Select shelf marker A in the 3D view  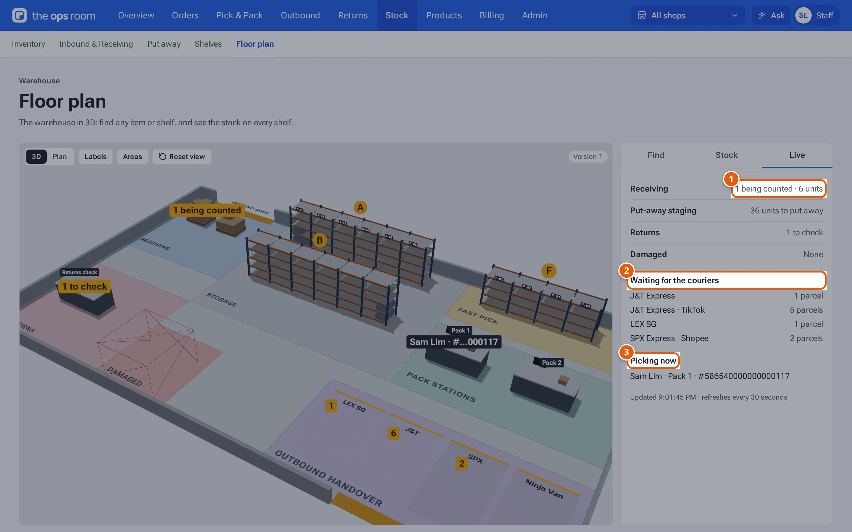click(360, 207)
